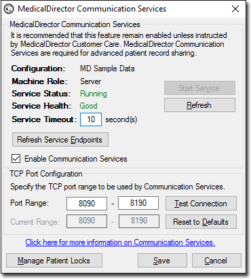
Task: Open Manage Patient Locks
Action: click(x=54, y=261)
